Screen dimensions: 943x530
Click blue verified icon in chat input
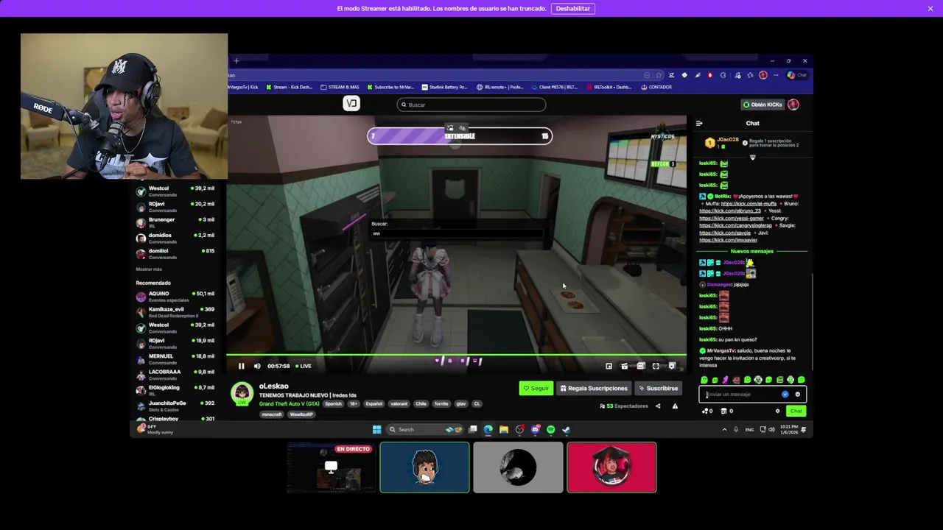[x=785, y=395]
